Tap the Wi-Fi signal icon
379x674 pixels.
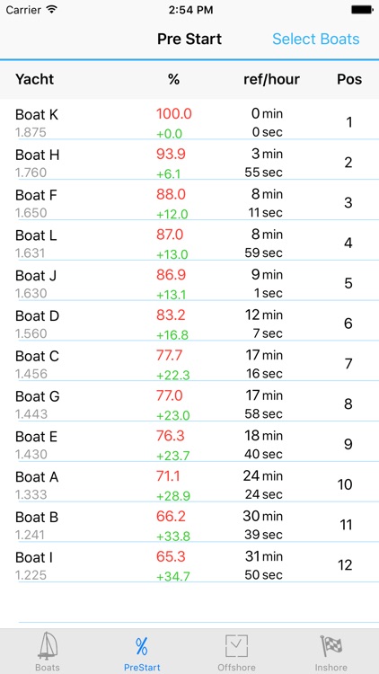pos(51,10)
